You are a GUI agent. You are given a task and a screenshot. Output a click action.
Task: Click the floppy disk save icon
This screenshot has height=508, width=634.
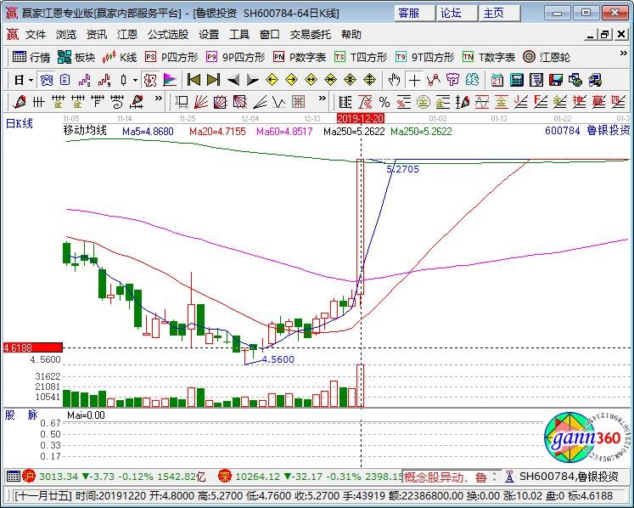point(556,80)
